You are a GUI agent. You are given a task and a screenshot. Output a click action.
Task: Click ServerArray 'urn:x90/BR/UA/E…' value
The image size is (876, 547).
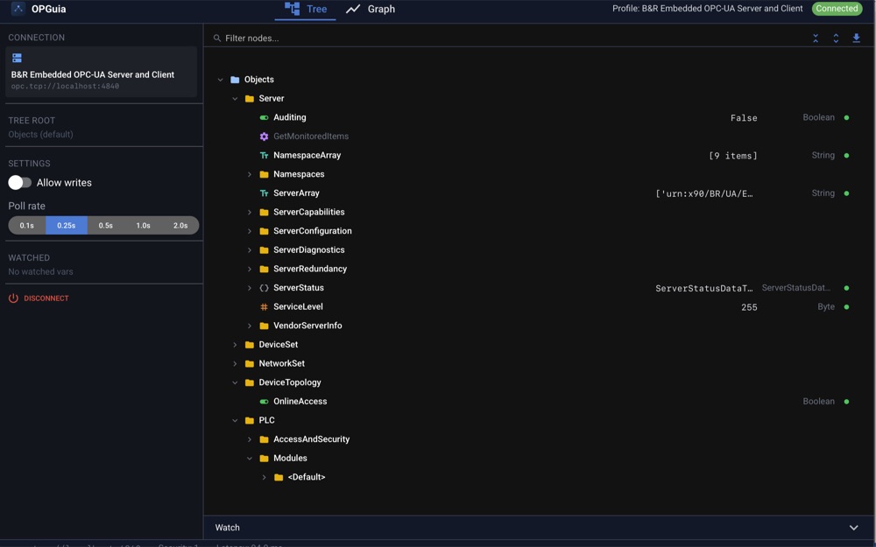pos(704,193)
